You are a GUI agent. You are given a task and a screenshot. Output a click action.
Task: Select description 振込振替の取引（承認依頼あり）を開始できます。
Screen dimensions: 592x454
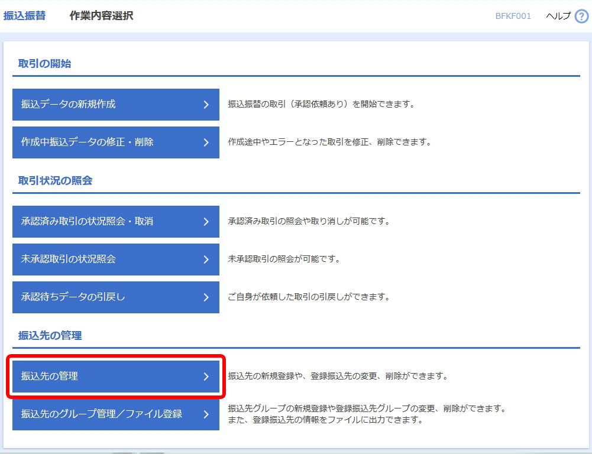321,104
